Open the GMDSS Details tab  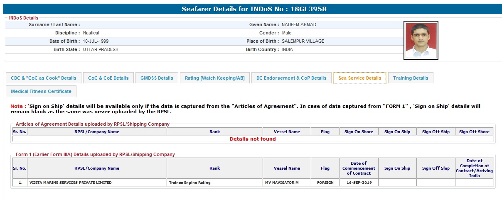(157, 78)
